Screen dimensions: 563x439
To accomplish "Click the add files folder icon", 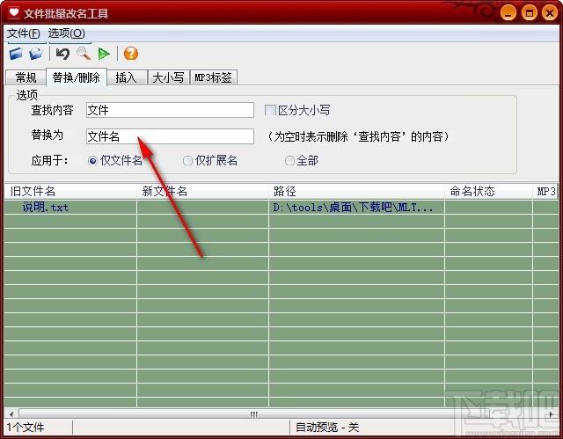I will pos(16,54).
